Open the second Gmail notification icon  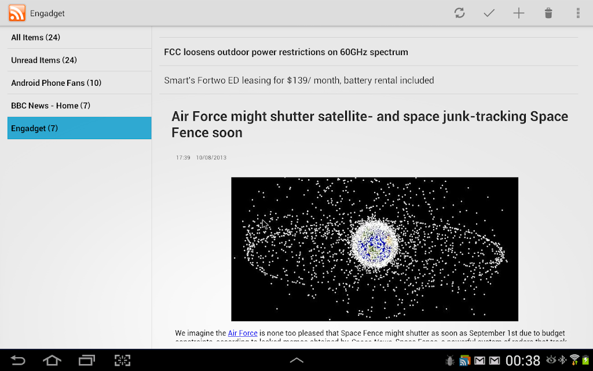tap(495, 361)
